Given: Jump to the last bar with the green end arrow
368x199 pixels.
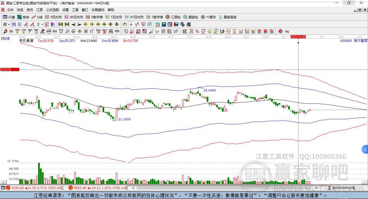Looking at the screenshot, I should [67, 24].
